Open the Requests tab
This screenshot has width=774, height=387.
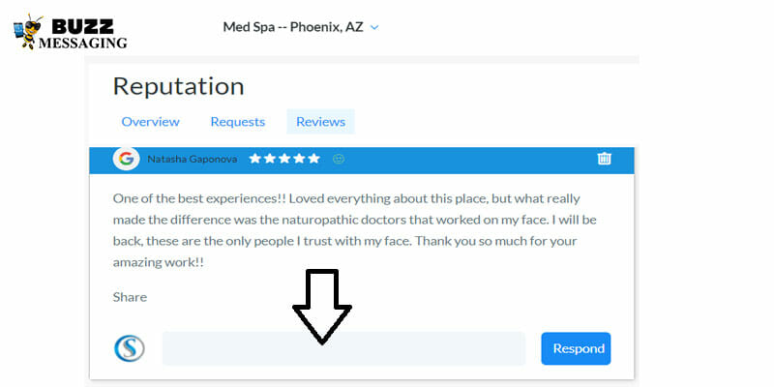pyautogui.click(x=237, y=121)
